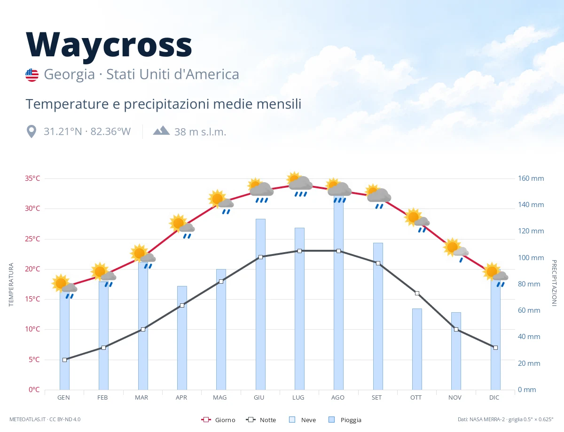The width and height of the screenshot is (564, 432).
Task: Toggle the Giorno legend entry
Action: (218, 420)
